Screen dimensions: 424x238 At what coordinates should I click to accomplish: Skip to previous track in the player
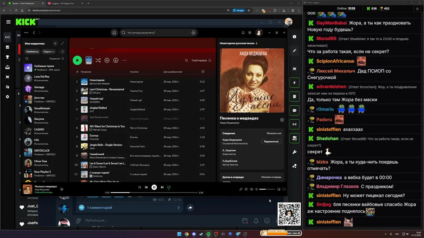pos(146,187)
